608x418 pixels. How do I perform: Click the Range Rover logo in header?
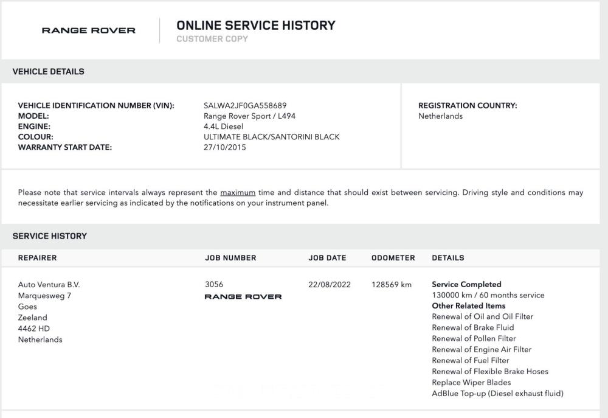point(89,30)
